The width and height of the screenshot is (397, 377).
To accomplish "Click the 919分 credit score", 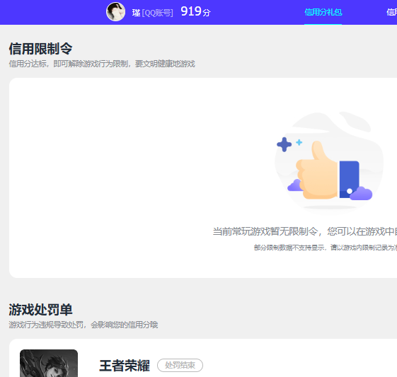I will click(195, 11).
